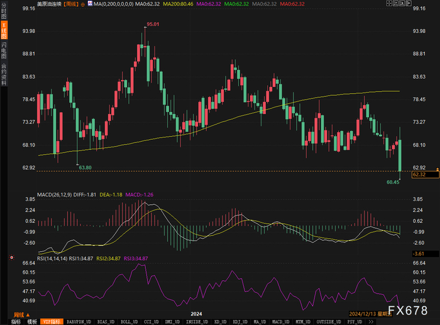
Task: Click the 2024/12/13 date label on time axis
Action: tap(370, 314)
